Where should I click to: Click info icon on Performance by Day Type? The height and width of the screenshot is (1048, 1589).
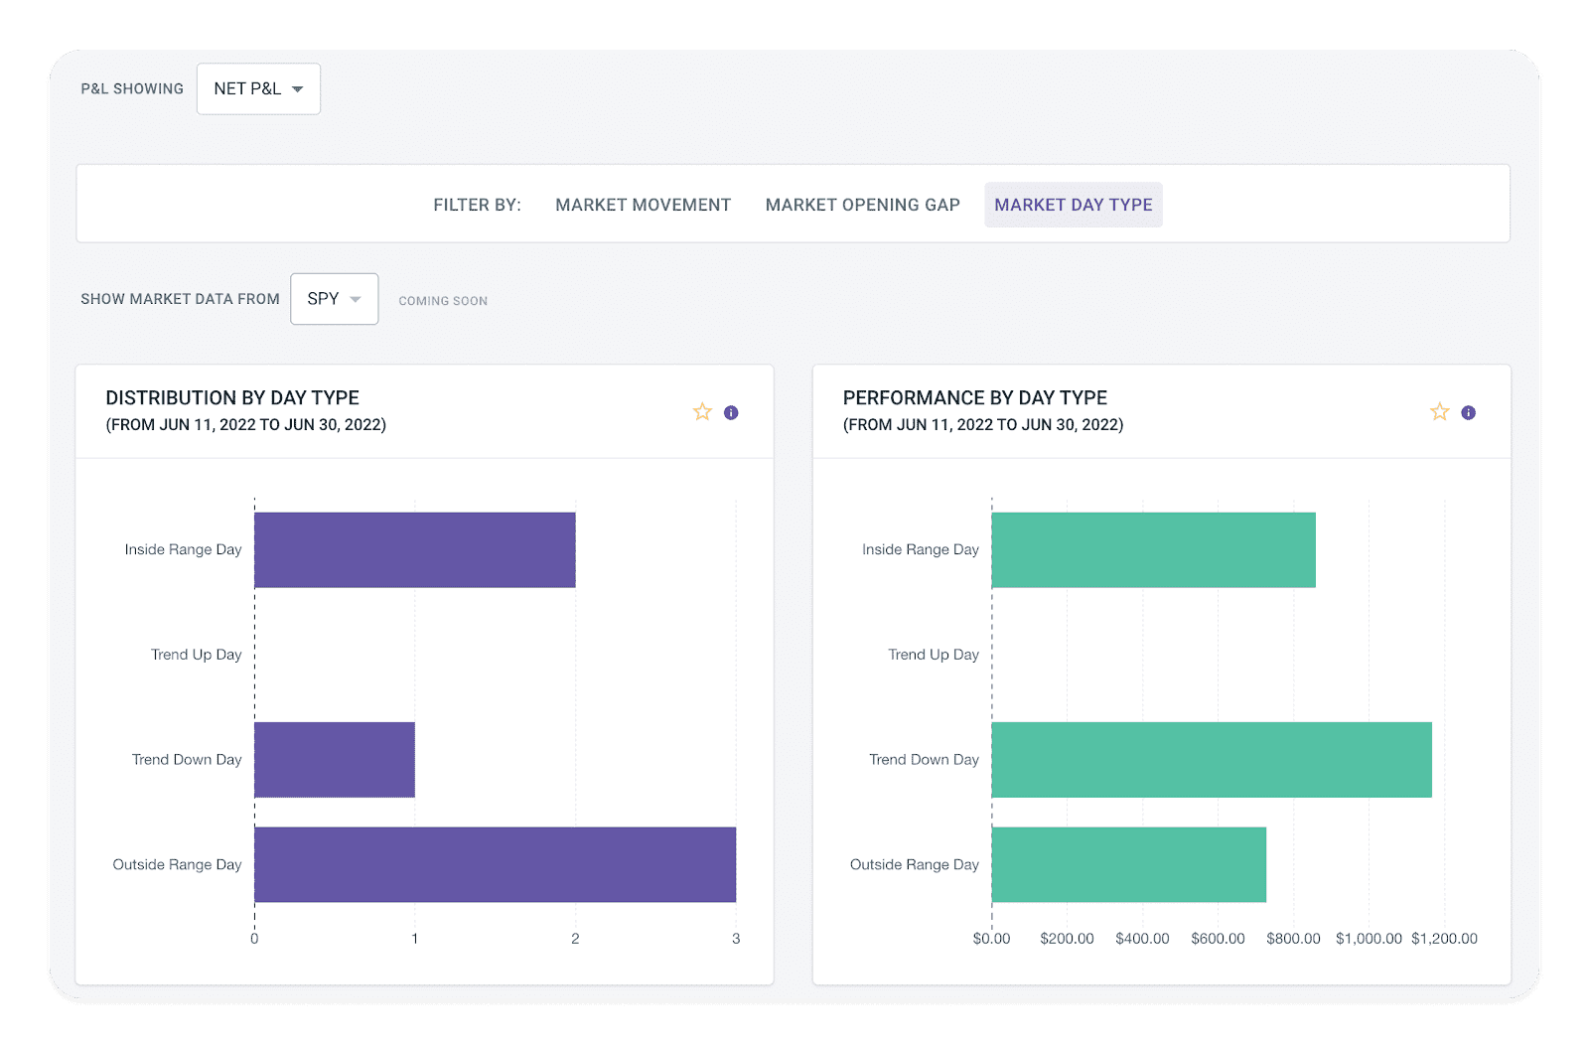pyautogui.click(x=1468, y=412)
